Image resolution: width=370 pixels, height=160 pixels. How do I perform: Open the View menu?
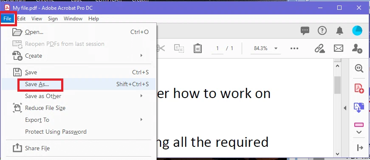[37, 19]
